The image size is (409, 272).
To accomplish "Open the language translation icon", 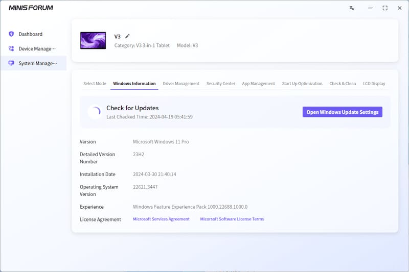I will 352,8.
